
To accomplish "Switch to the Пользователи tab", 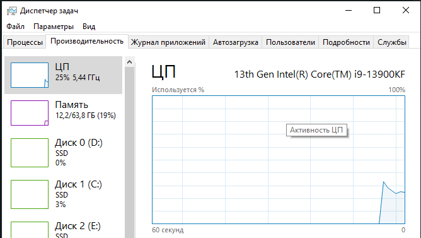I will point(291,42).
